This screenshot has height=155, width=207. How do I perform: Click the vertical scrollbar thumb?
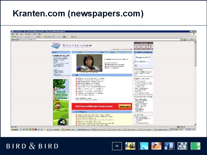click(x=195, y=55)
